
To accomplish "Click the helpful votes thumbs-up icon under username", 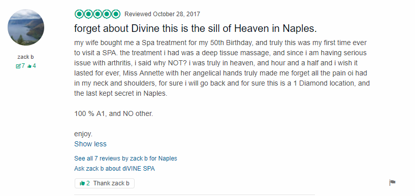I will pos(29,66).
